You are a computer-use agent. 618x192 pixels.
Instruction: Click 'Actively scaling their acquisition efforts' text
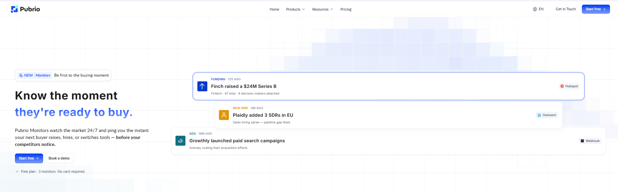pos(218,148)
